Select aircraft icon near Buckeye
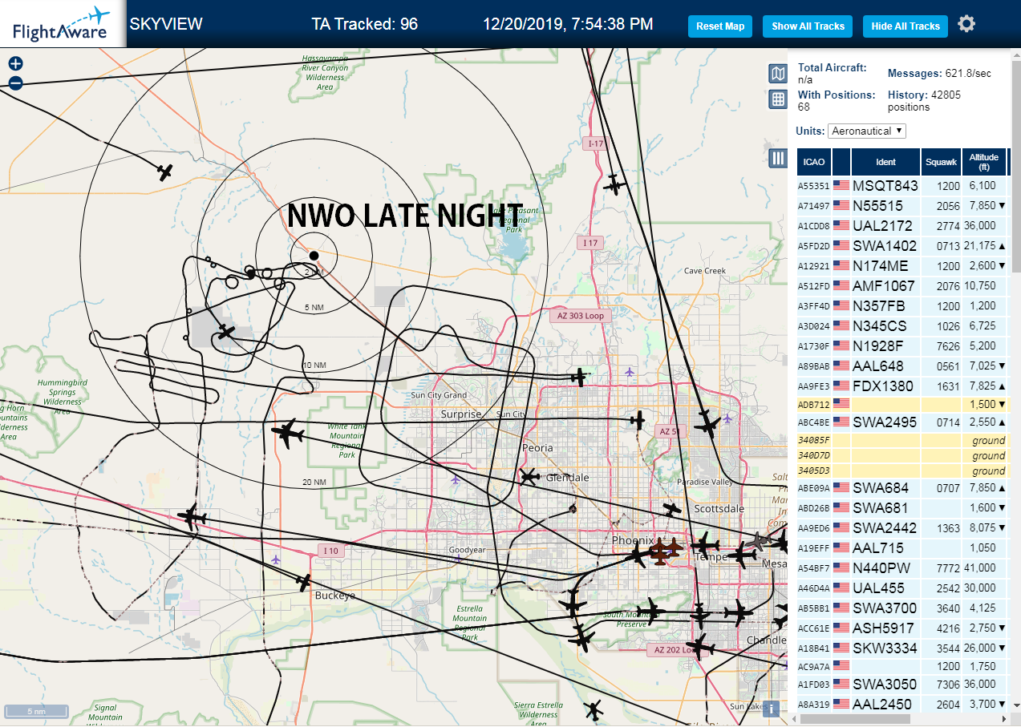 click(x=302, y=582)
